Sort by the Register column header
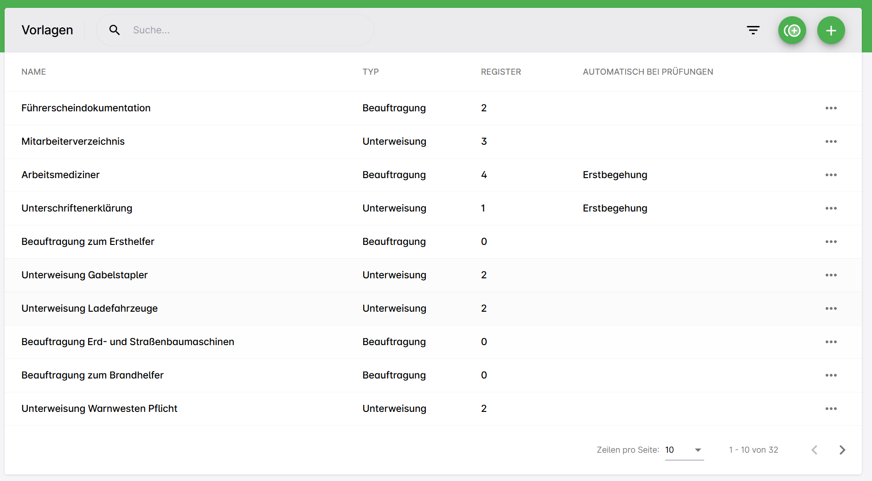Screen dimensions: 872x481 click(x=500, y=72)
